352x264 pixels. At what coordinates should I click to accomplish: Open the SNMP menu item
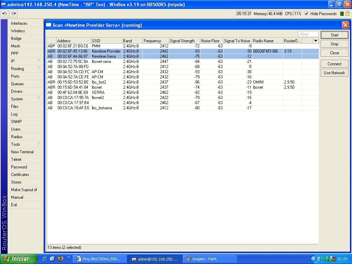tap(25, 122)
